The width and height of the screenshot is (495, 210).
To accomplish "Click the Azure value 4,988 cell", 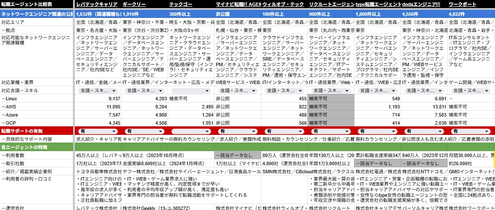I will coord(144,115).
